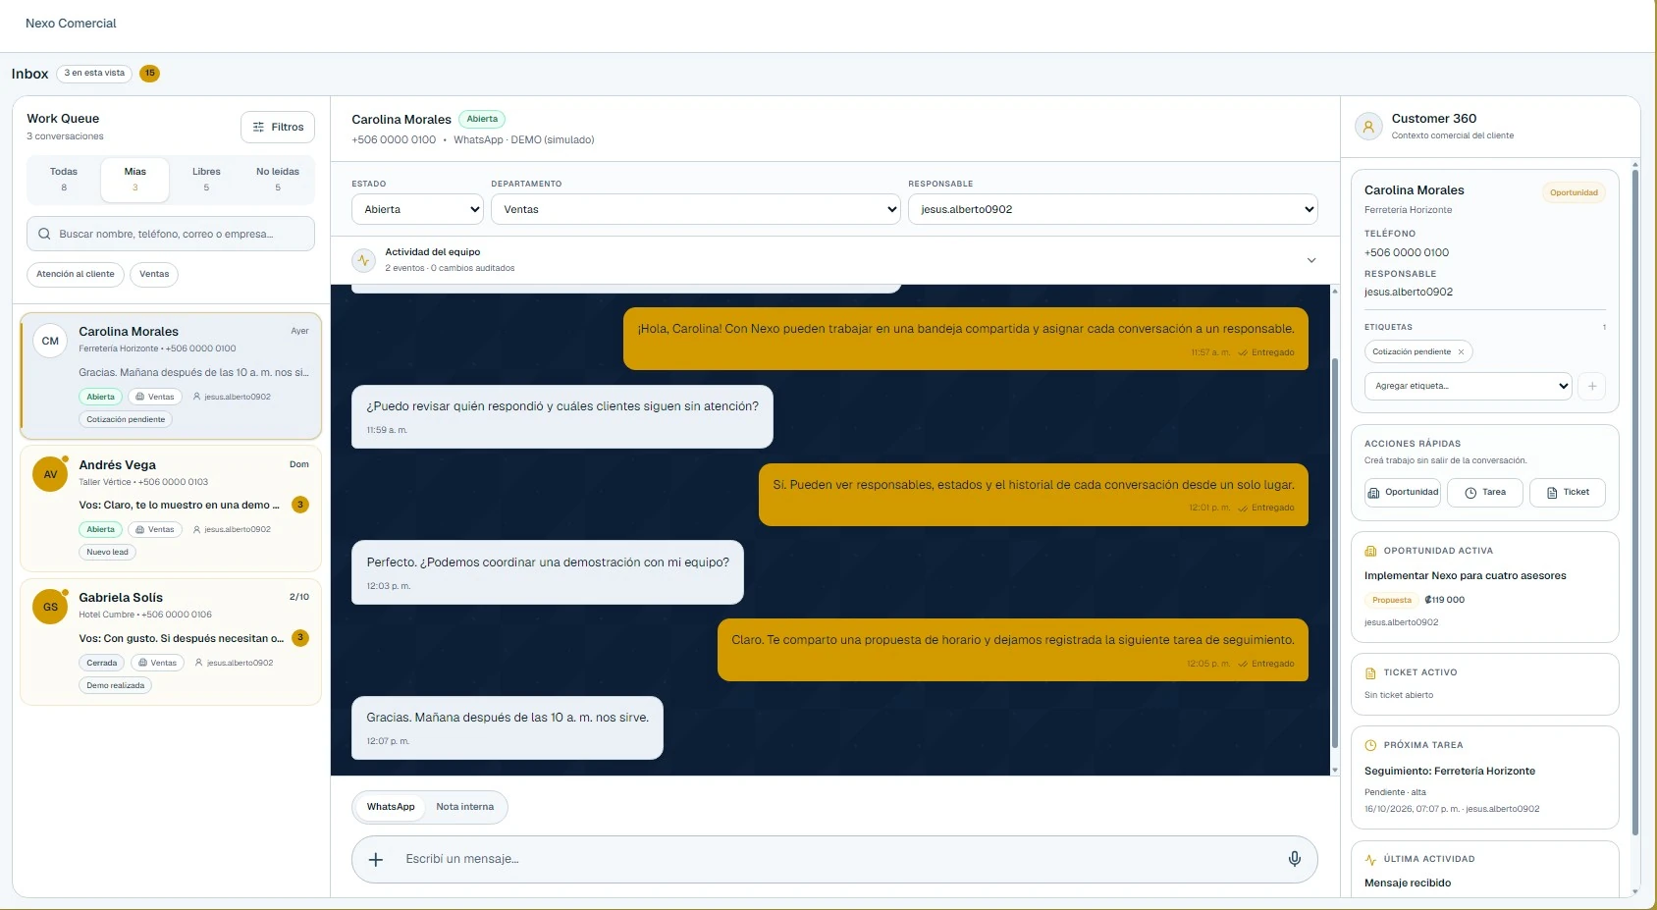Click the search magnifier icon
The image size is (1657, 910).
[x=44, y=234]
